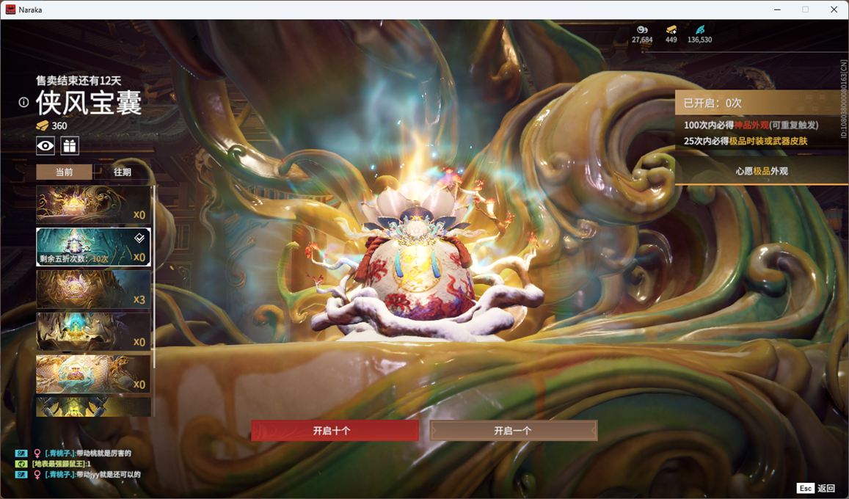Click the teal feather currency icon above 136,530
849x499 pixels.
pyautogui.click(x=700, y=30)
